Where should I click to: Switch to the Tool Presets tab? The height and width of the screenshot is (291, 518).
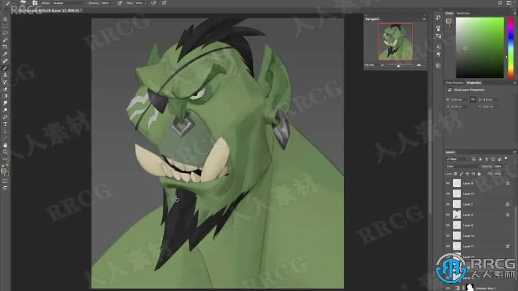(x=455, y=83)
